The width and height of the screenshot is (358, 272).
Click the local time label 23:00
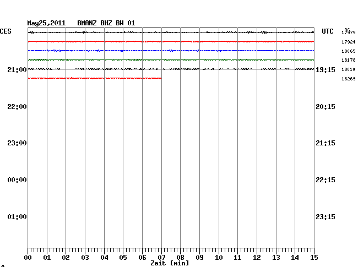[x=17, y=143]
